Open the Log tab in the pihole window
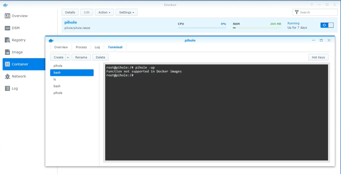This screenshot has width=341, height=174. point(97,47)
